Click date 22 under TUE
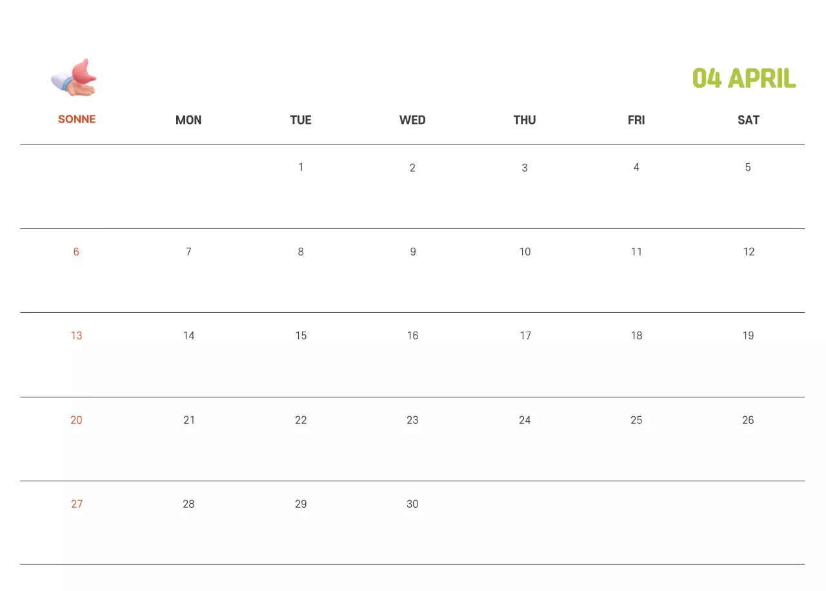Image resolution: width=826 pixels, height=591 pixels. (301, 420)
